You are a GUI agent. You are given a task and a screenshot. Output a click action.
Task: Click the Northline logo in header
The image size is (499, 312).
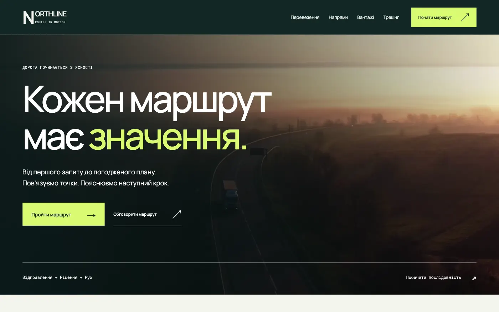45,17
